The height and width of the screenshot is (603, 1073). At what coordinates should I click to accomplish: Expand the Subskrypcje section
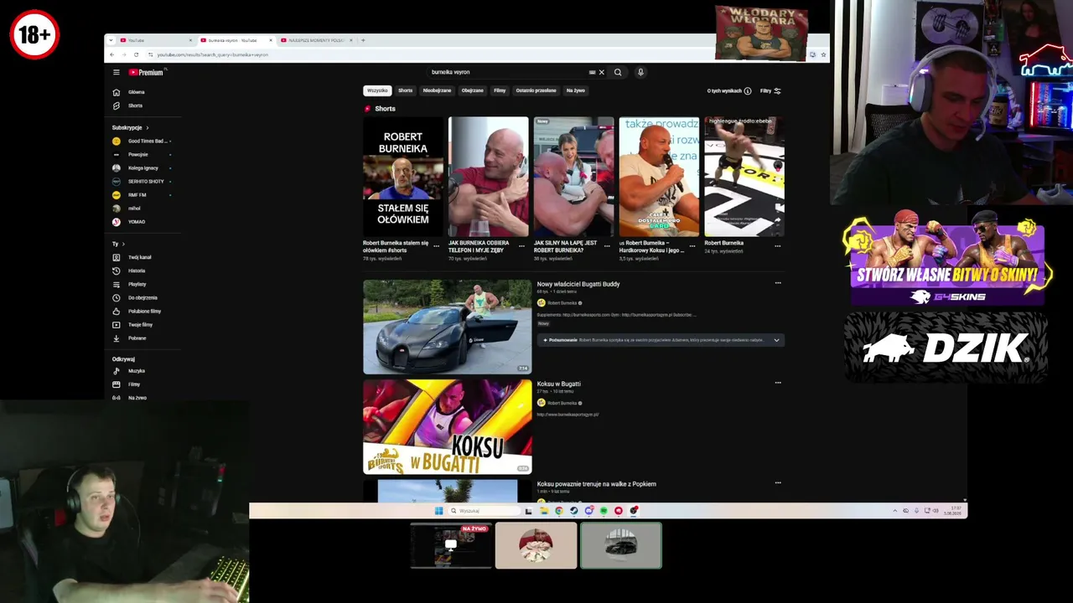point(147,127)
